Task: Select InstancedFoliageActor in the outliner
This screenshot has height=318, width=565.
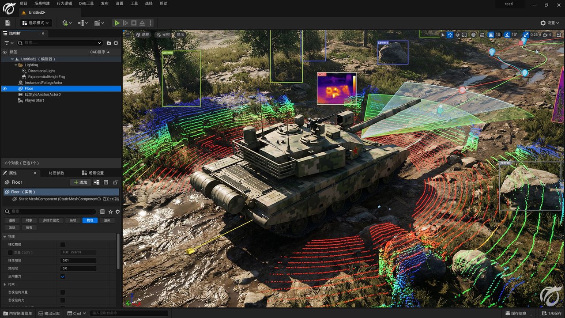Action: [x=44, y=83]
